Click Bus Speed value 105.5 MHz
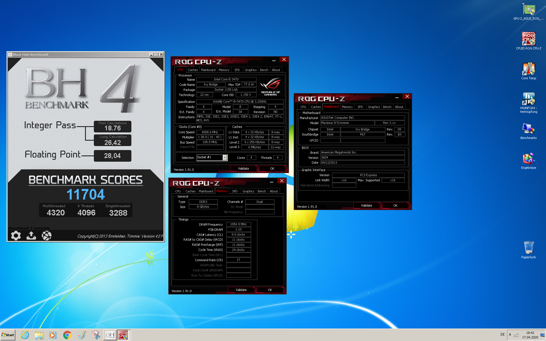Image resolution: width=546 pixels, height=341 pixels. click(x=210, y=142)
